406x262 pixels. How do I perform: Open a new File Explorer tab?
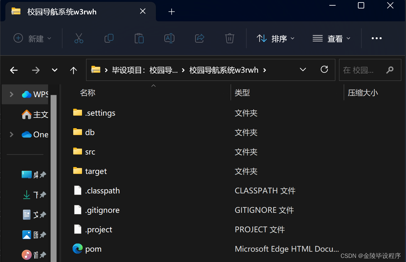click(172, 11)
